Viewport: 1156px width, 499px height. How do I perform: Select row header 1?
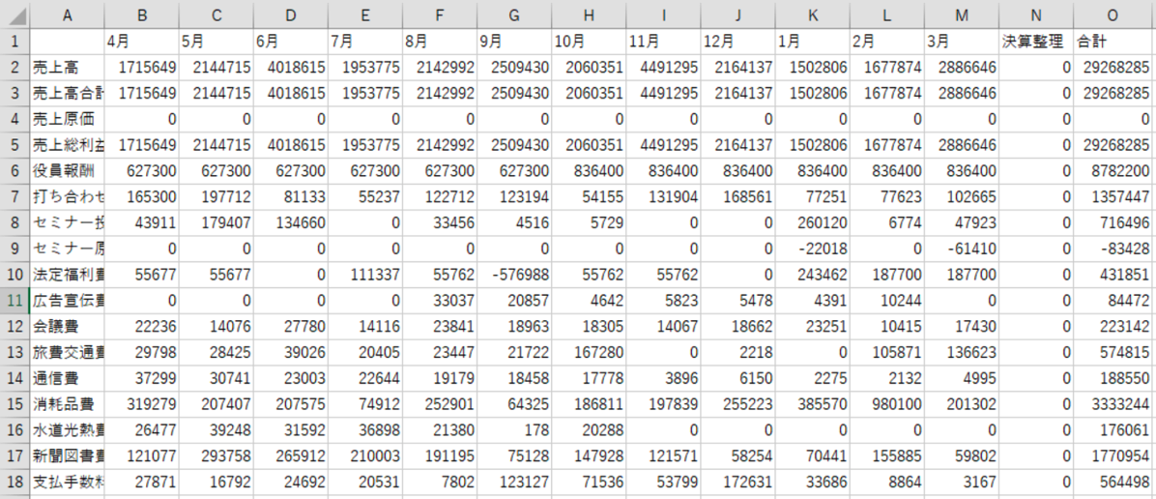coord(14,41)
